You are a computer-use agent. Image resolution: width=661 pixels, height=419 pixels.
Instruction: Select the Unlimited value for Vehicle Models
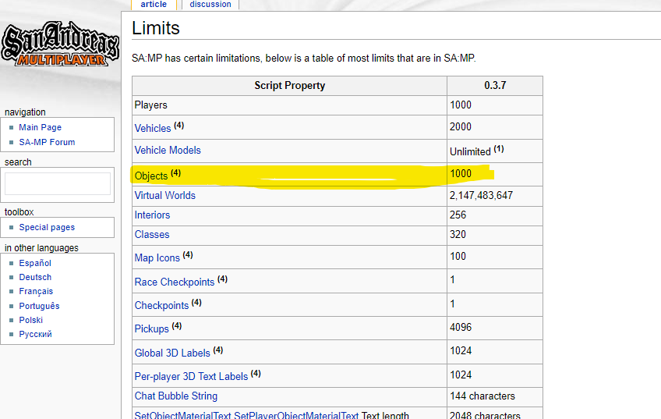tap(470, 151)
